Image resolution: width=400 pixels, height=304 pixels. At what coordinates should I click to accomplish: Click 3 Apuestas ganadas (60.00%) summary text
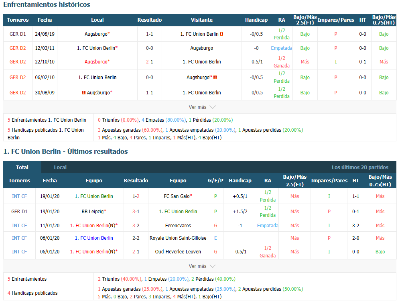(130, 130)
